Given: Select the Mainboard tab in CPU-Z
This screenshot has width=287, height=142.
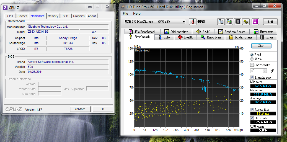Looking at the screenshot, I should [x=37, y=16].
